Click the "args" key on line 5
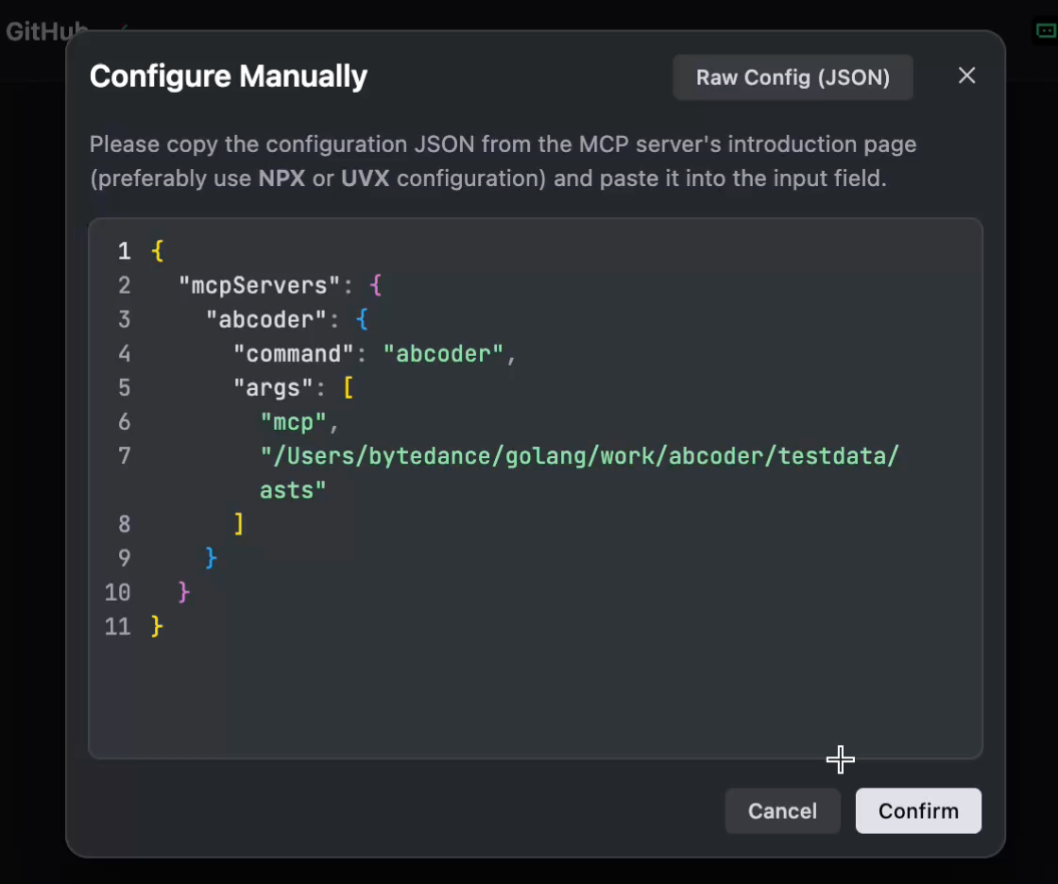Image resolution: width=1058 pixels, height=884 pixels. point(273,388)
